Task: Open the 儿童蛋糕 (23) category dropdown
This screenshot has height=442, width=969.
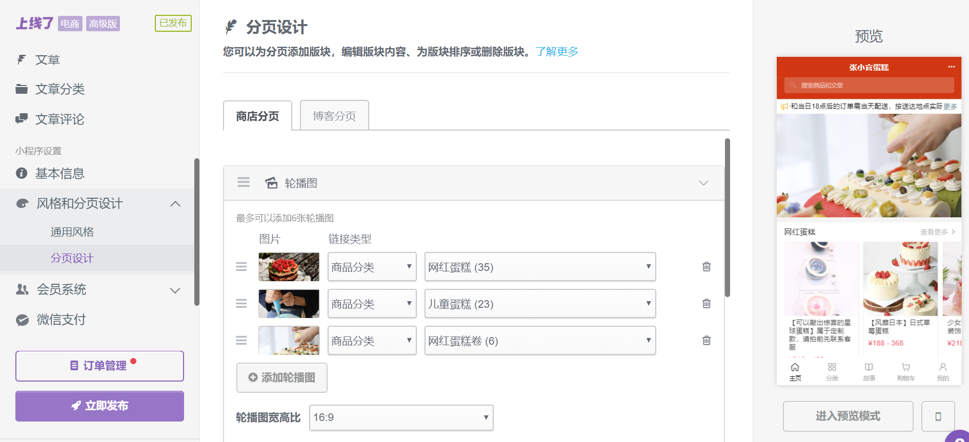Action: [x=540, y=304]
